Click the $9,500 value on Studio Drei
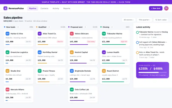This screenshot has width=172, height=108. [x=9, y=79]
